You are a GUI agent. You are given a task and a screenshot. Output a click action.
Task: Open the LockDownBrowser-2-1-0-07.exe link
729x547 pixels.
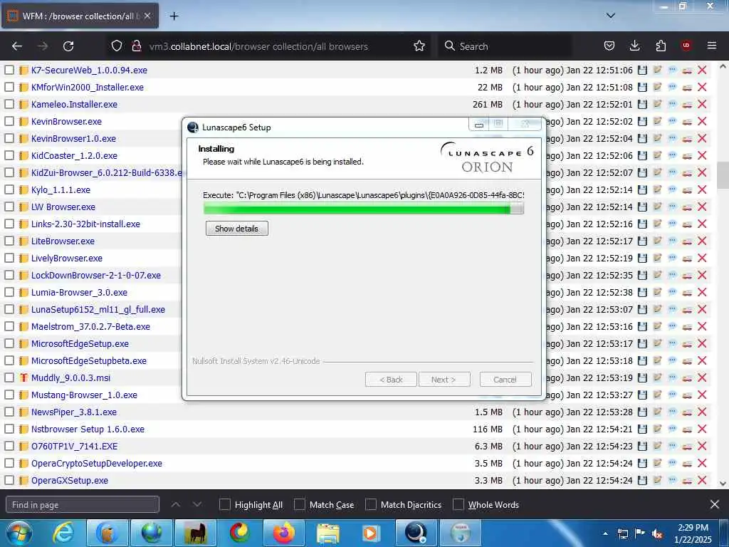(x=96, y=276)
